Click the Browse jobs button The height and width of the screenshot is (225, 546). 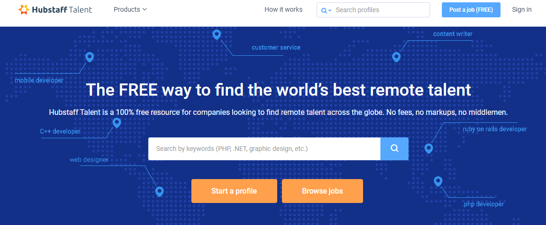click(x=322, y=191)
